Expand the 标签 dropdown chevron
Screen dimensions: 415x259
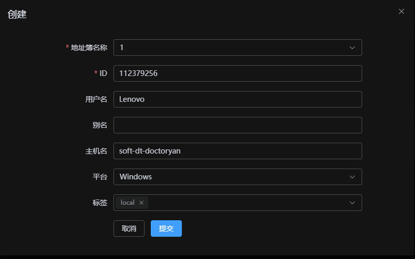point(352,203)
